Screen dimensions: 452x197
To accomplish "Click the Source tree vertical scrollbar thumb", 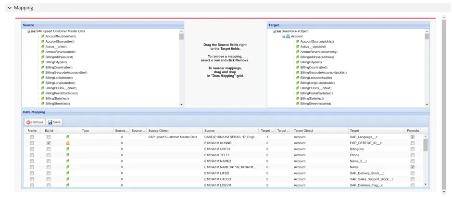I will point(181,36).
